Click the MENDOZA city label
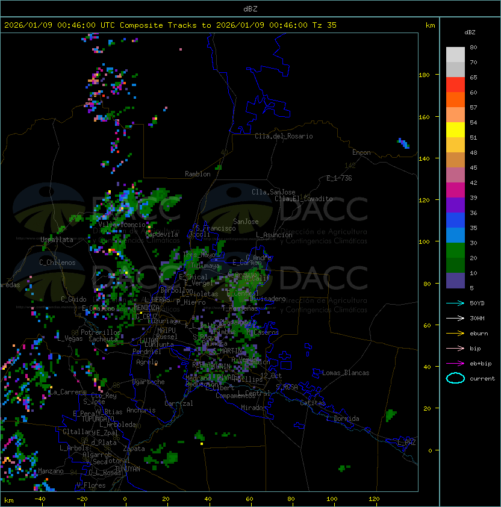 [x=146, y=308]
